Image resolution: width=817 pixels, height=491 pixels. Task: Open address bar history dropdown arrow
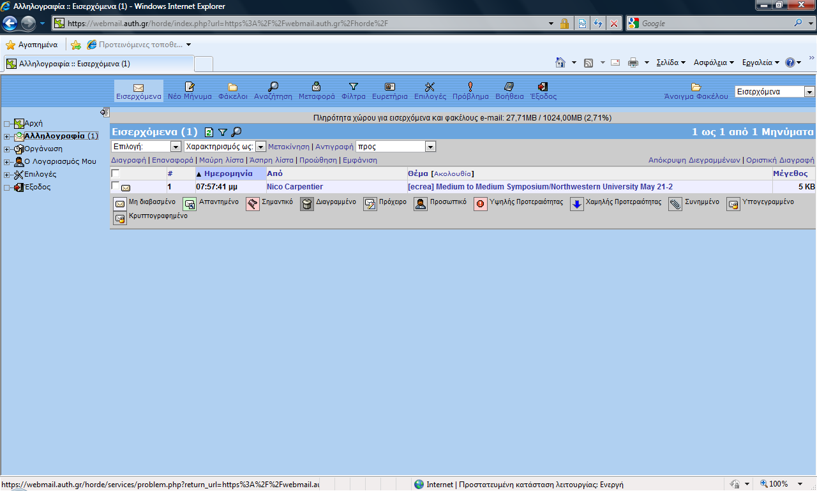[x=551, y=24]
